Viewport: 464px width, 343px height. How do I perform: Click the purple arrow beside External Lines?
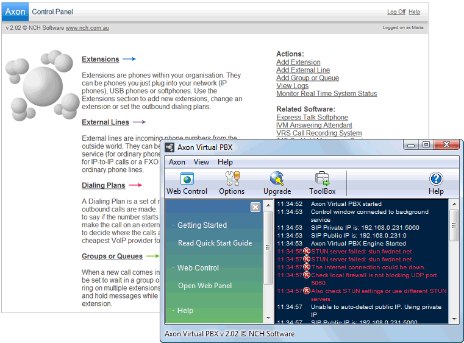pyautogui.click(x=139, y=122)
